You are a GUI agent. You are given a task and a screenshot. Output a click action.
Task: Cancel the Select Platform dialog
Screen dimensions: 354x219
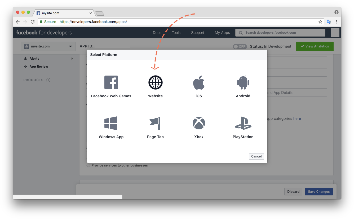[x=256, y=156]
